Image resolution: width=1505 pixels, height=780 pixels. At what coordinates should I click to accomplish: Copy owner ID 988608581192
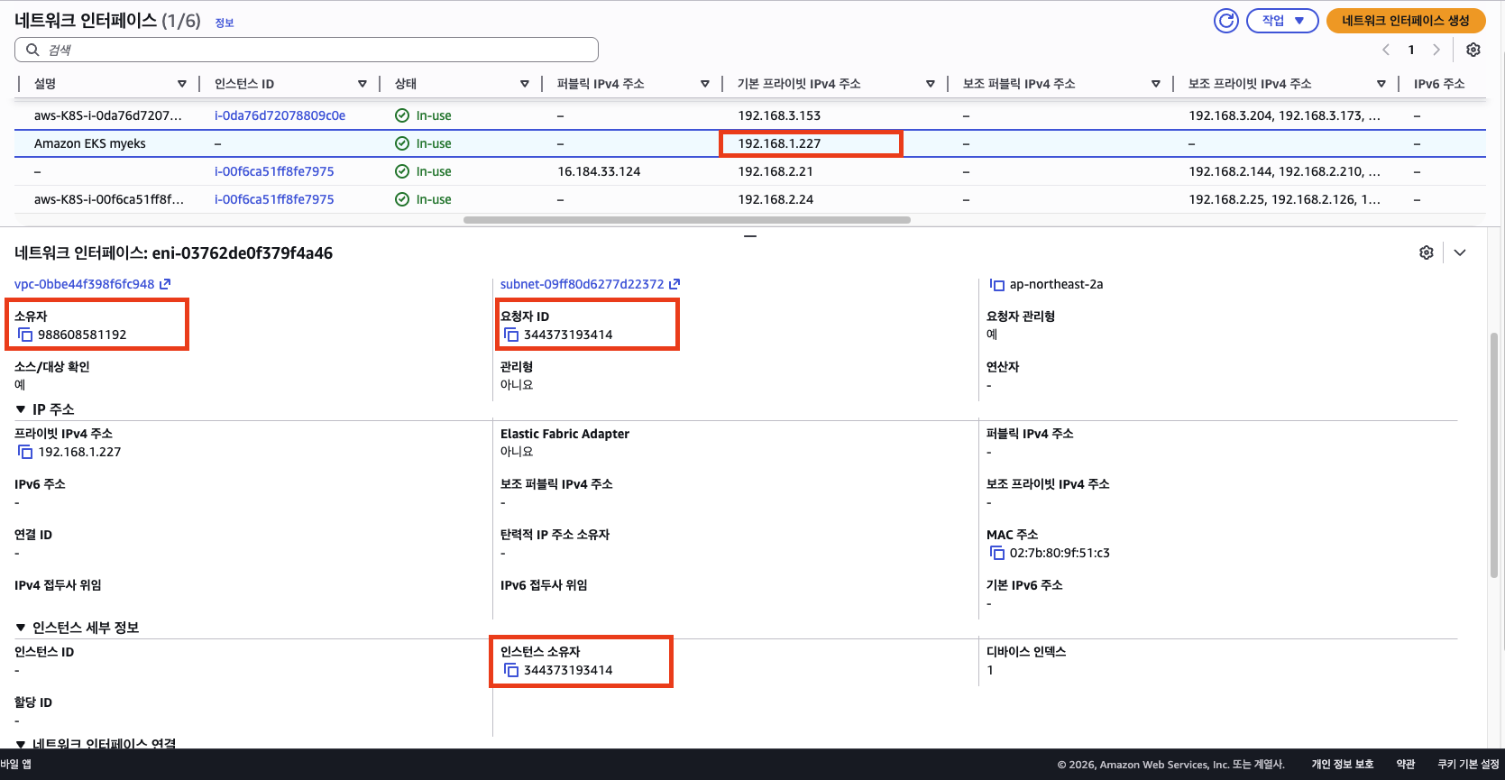pos(25,335)
